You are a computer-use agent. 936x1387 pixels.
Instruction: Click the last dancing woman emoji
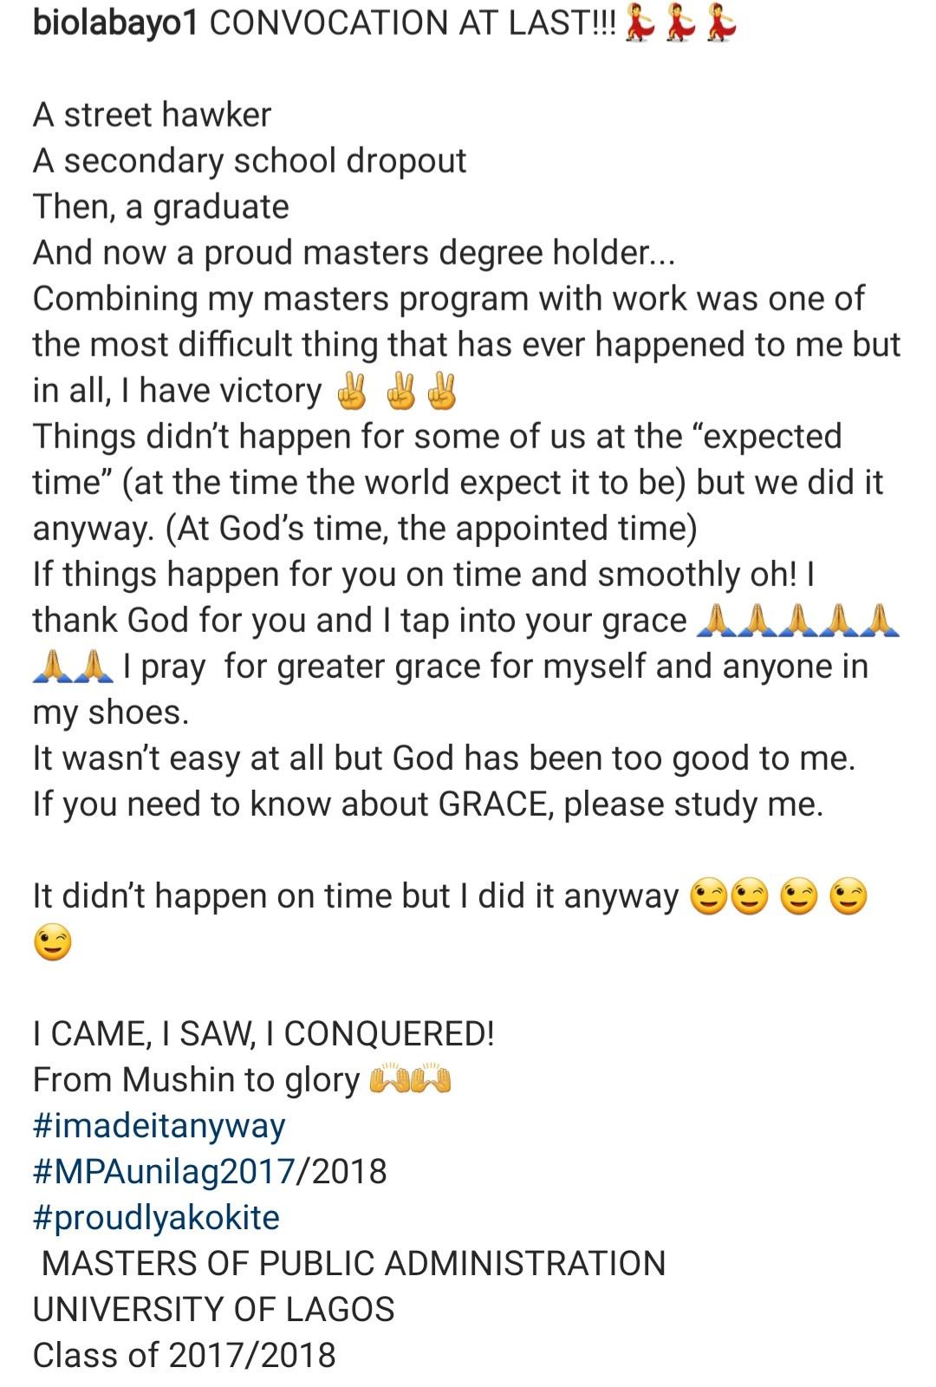[721, 24]
